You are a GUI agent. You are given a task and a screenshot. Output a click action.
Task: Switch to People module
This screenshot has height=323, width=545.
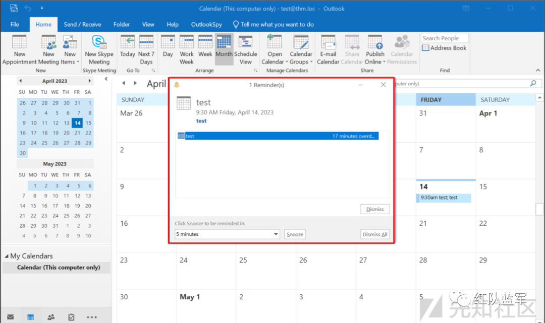51,317
